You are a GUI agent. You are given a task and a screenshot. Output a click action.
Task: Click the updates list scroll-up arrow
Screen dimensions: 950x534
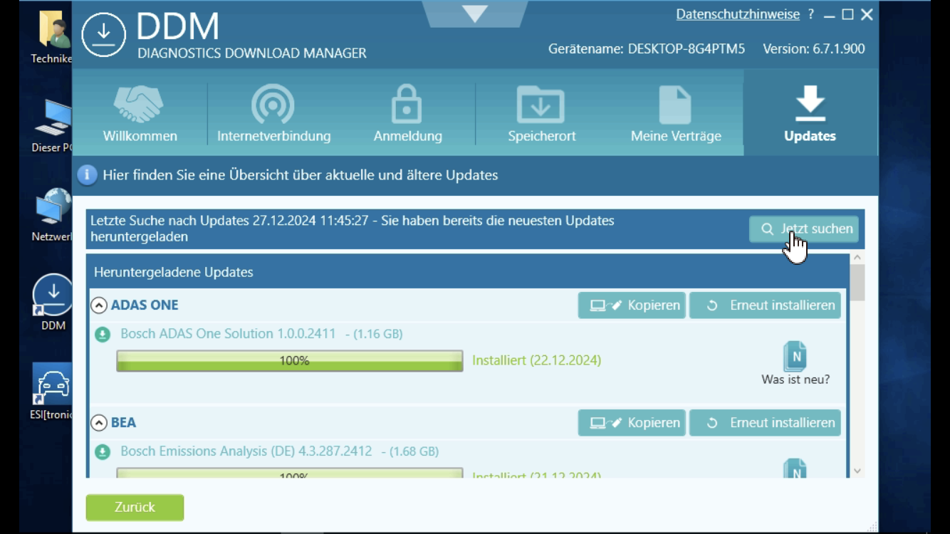[x=857, y=258]
